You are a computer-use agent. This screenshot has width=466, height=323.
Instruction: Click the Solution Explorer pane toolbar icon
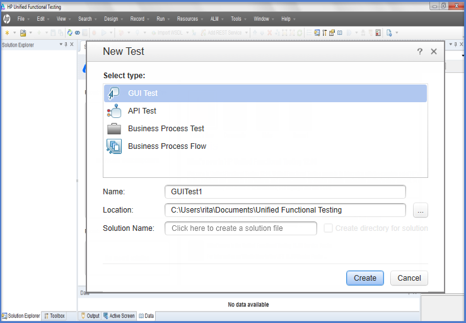317,33
